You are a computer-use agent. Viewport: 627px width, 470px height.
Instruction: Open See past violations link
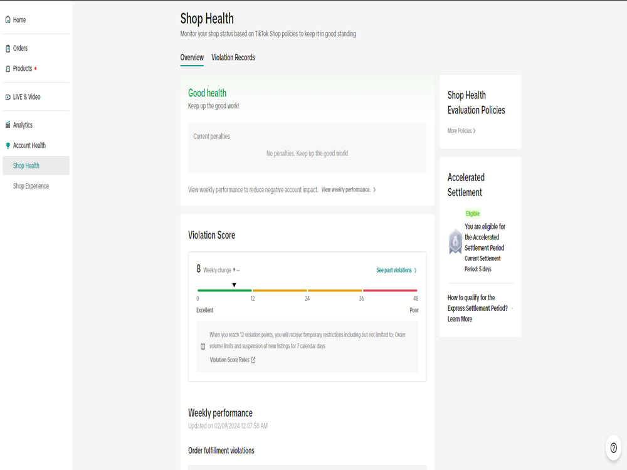(x=394, y=270)
